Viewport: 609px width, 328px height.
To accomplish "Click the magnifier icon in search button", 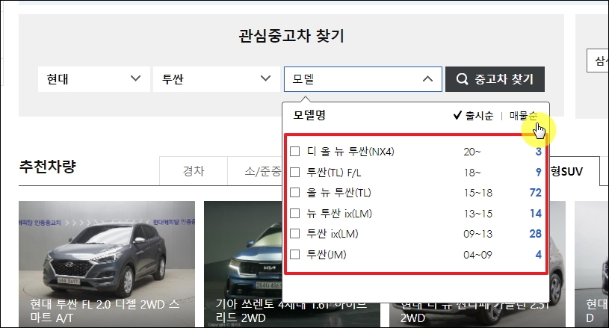I will pyautogui.click(x=462, y=79).
